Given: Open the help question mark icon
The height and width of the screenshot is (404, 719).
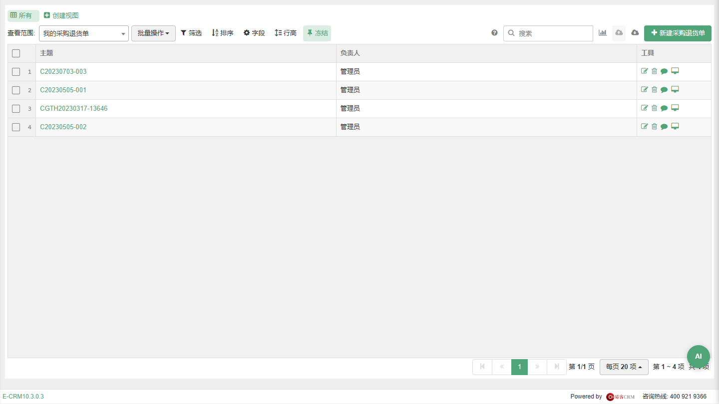Looking at the screenshot, I should pos(494,33).
